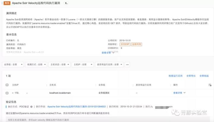Click the 查看详情 link for localhost.localdomain
The width and height of the screenshot is (214, 122).
coord(177,93)
